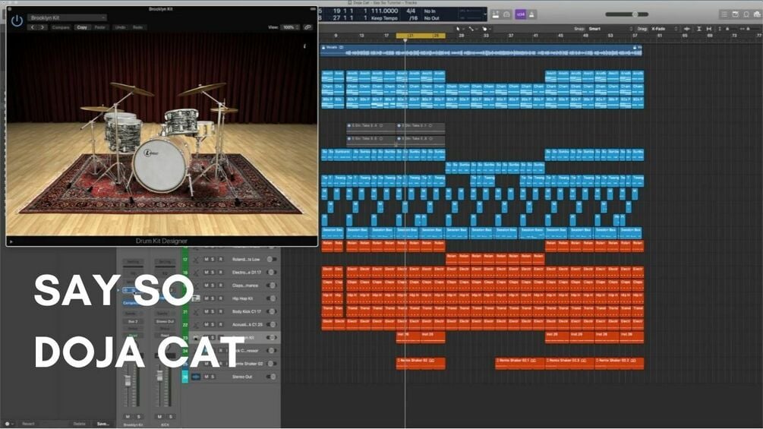Open the Brooklyn Kit preset dropdown
This screenshot has width=763, height=429.
(x=67, y=17)
